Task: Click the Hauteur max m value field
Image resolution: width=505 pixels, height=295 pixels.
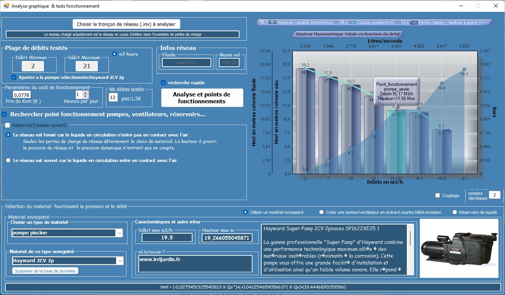Action: tap(227, 238)
